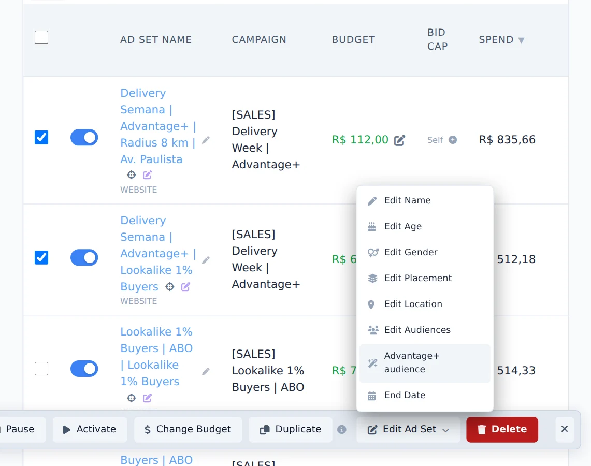Screen dimensions: 591x466
Task: Expand the Edit Ad Set dropdown
Action: click(x=408, y=429)
